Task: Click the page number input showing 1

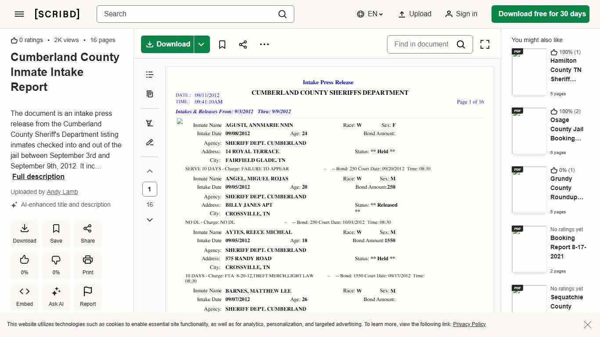Action: tap(149, 189)
